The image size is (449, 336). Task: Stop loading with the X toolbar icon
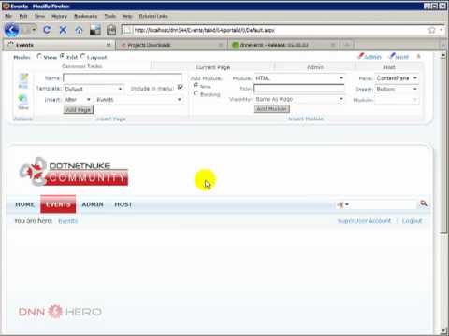click(x=63, y=30)
